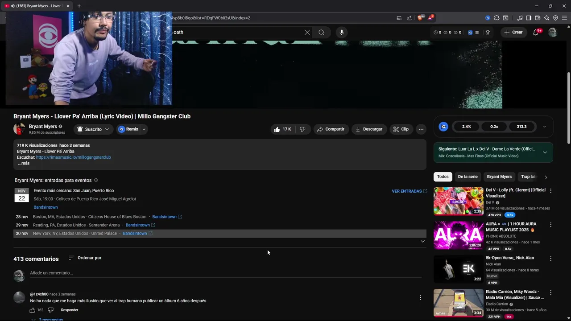This screenshot has width=571, height=321.
Task: Click the Compartir share button
Action: [331, 129]
